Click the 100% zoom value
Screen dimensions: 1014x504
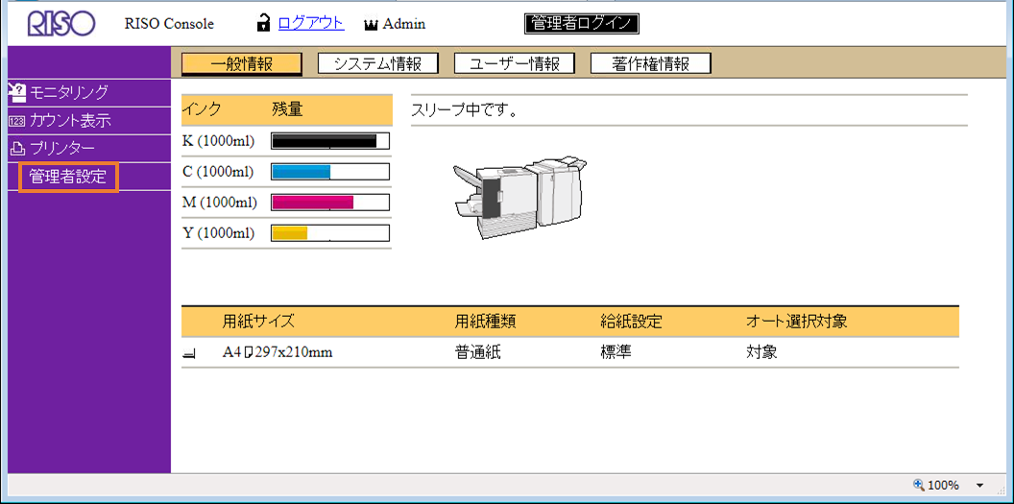tap(944, 485)
